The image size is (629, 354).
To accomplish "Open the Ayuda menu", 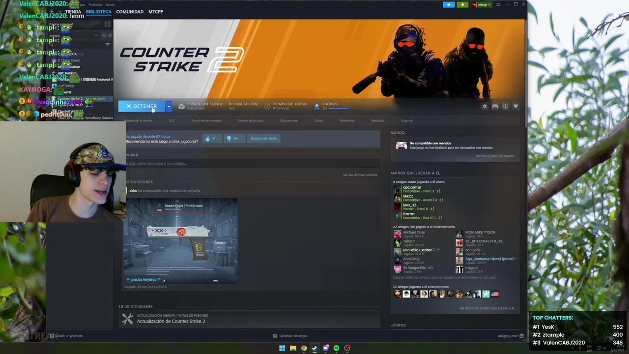I will 110,4.
